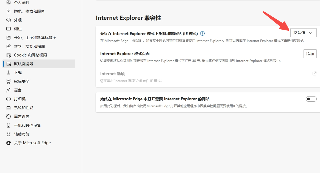Go to 下载 settings
Viewport: 320px width, 173px height.
(39, 73)
